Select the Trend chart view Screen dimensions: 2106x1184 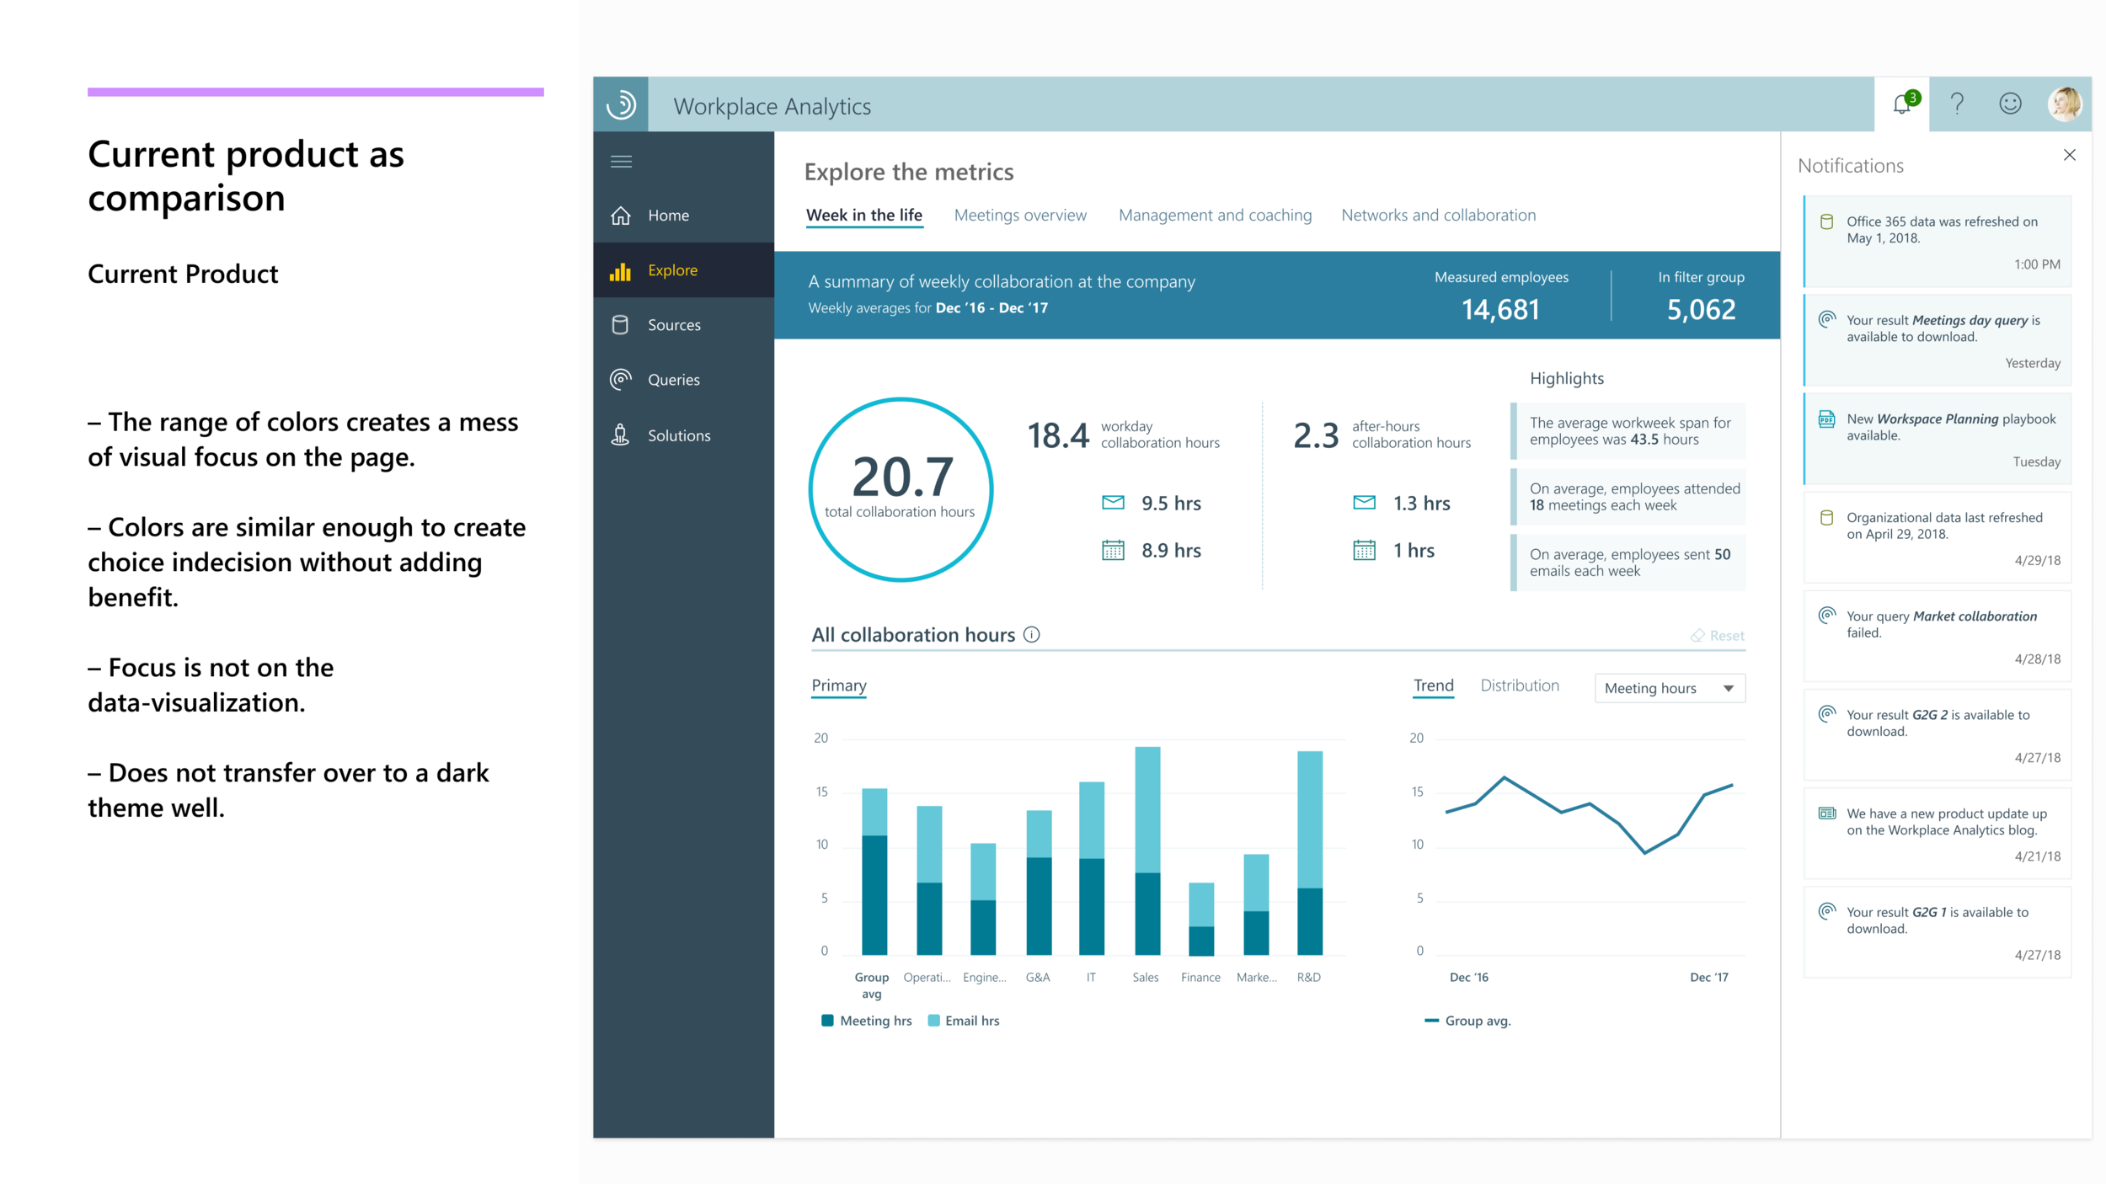(1433, 685)
